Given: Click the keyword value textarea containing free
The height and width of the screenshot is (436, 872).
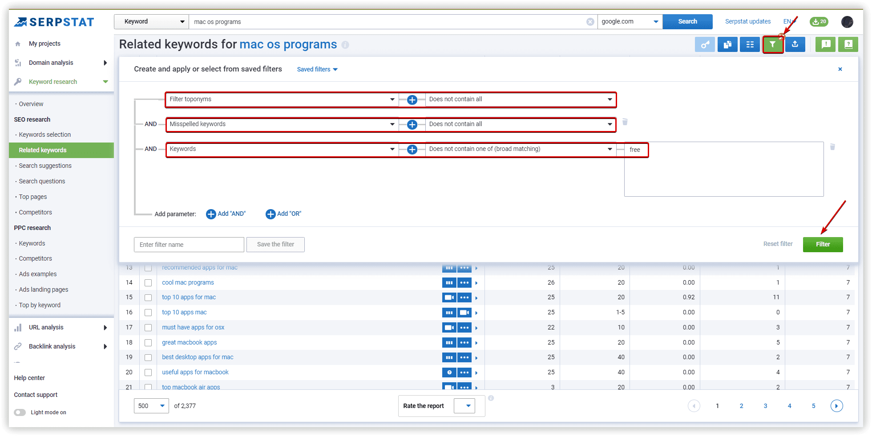Looking at the screenshot, I should coord(724,169).
